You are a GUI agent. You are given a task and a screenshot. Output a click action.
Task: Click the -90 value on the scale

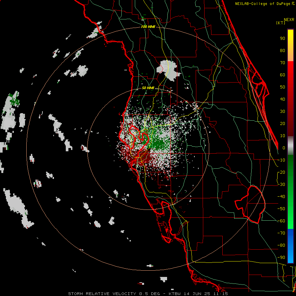pos(281,258)
